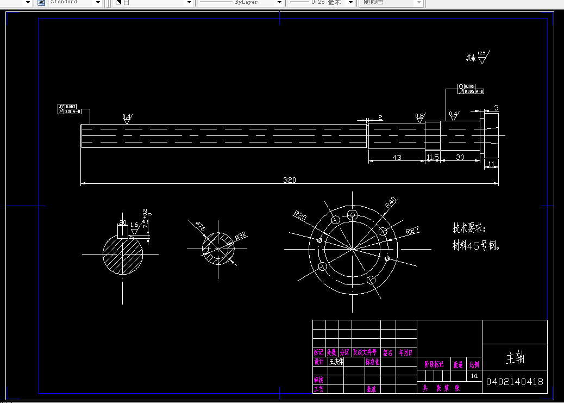Select the hatched keyway cross-section circle
The image size is (564, 403).
coord(123,253)
